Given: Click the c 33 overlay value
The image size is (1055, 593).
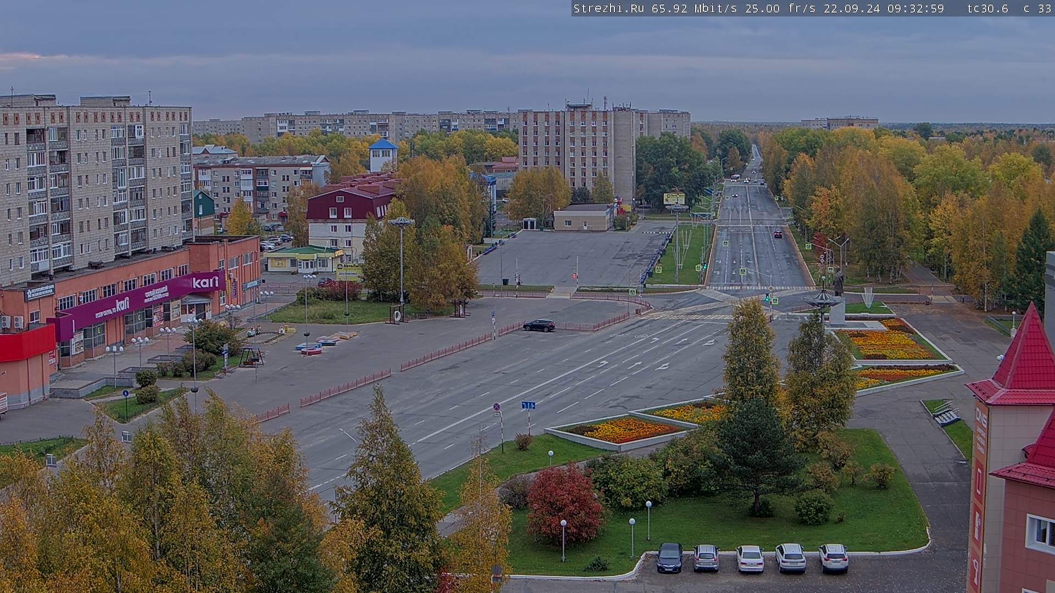Looking at the screenshot, I should coord(1037,8).
